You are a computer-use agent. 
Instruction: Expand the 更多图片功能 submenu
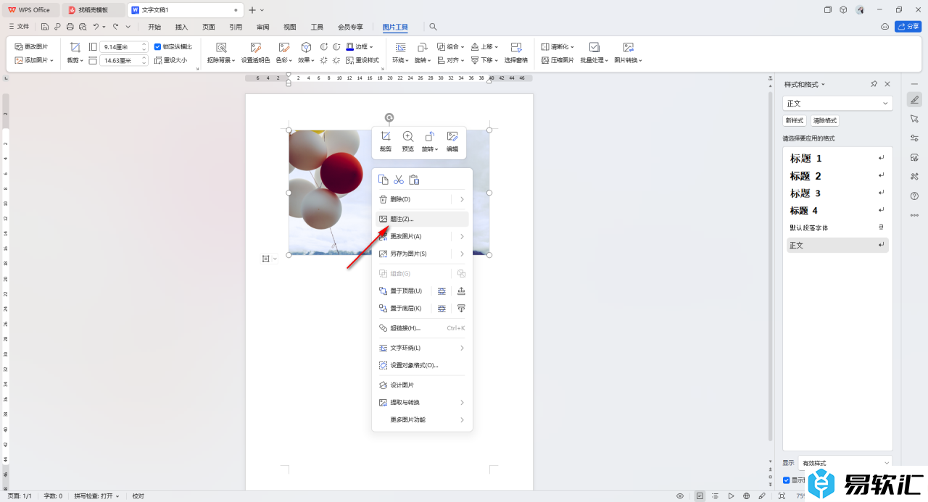click(422, 419)
